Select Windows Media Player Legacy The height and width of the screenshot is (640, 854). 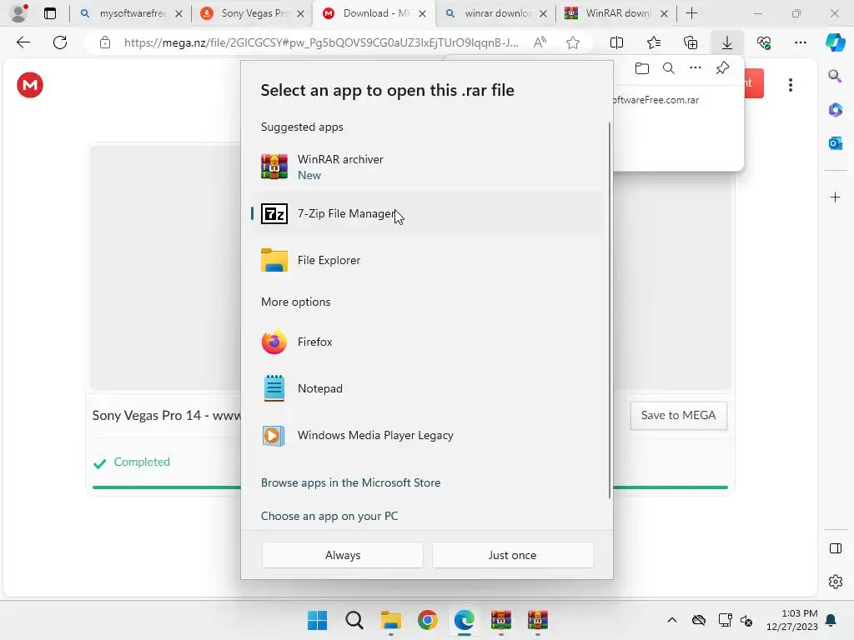(x=427, y=435)
